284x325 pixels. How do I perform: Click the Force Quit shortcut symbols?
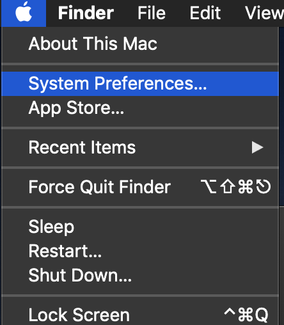(x=236, y=187)
